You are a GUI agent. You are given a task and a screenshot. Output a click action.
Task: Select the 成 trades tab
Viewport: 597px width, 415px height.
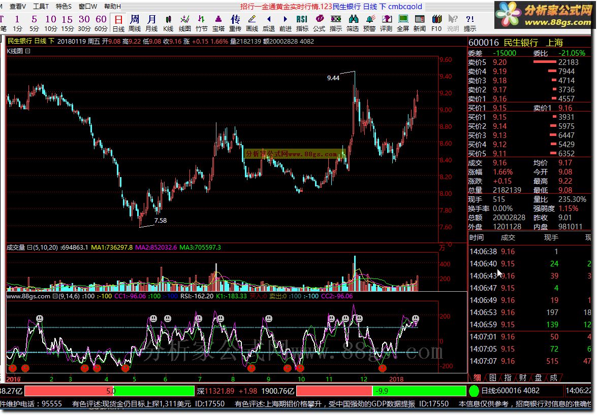coord(553,377)
